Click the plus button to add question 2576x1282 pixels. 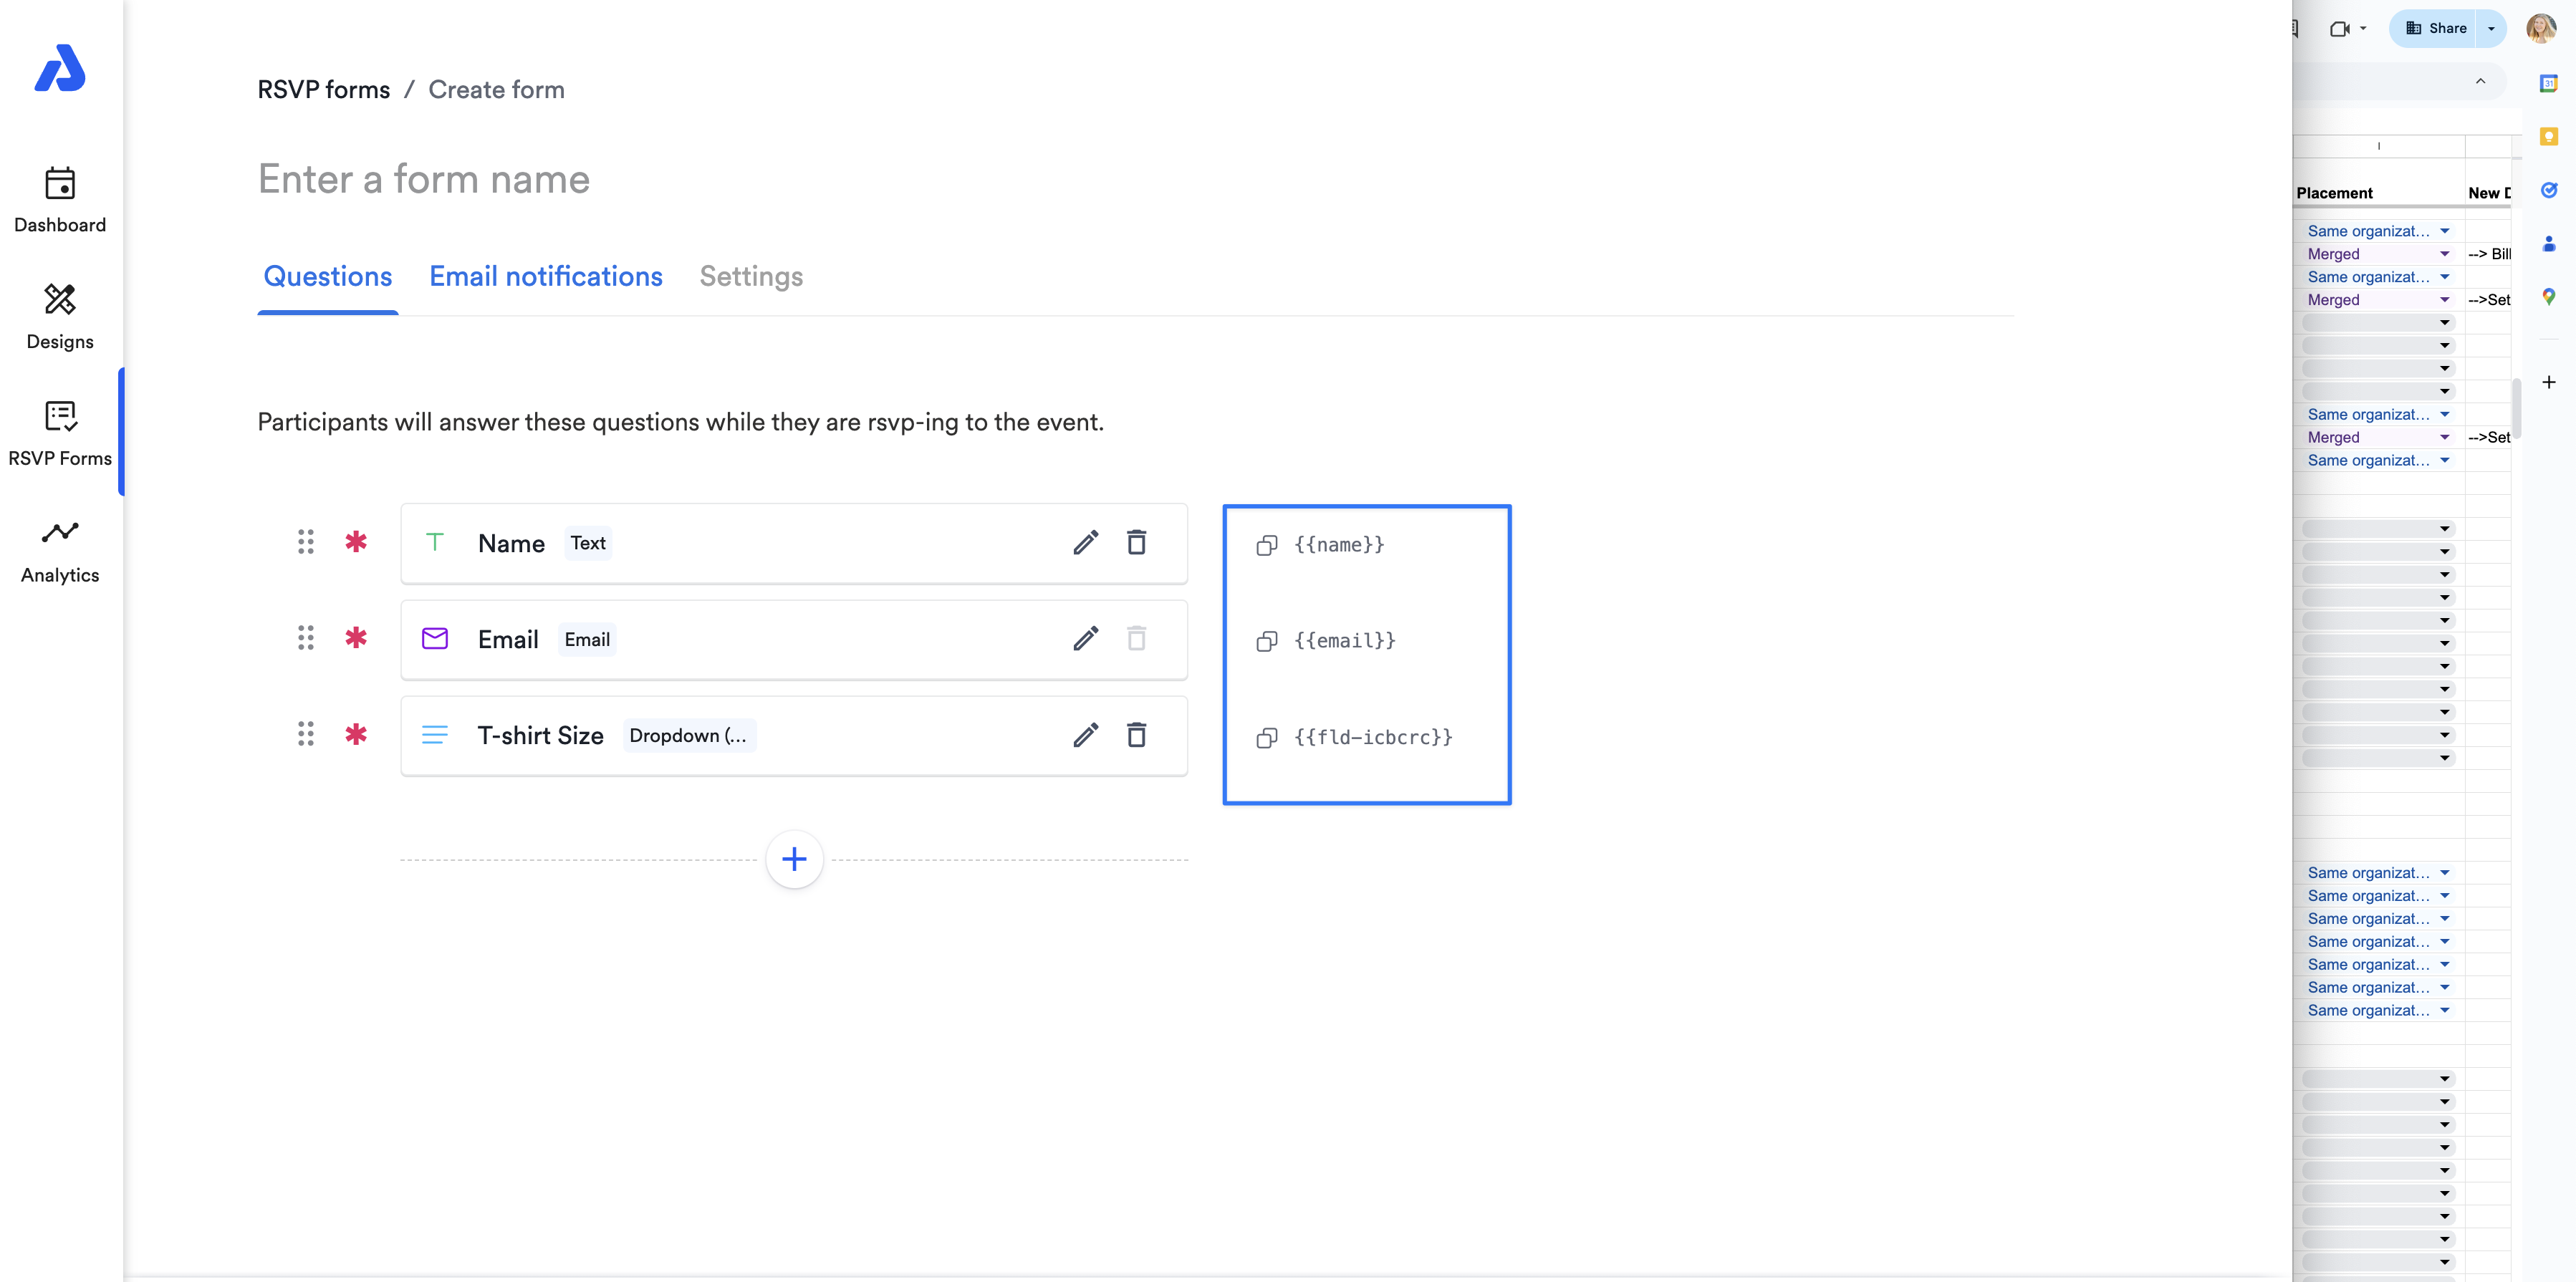[794, 859]
